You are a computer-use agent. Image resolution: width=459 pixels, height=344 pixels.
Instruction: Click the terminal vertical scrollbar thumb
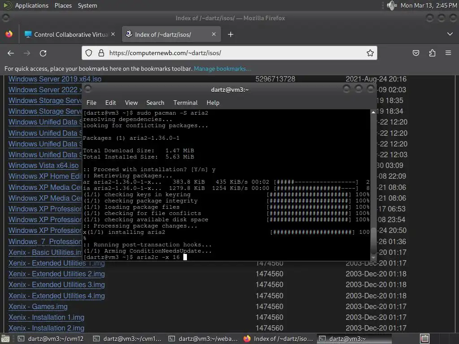(x=373, y=241)
